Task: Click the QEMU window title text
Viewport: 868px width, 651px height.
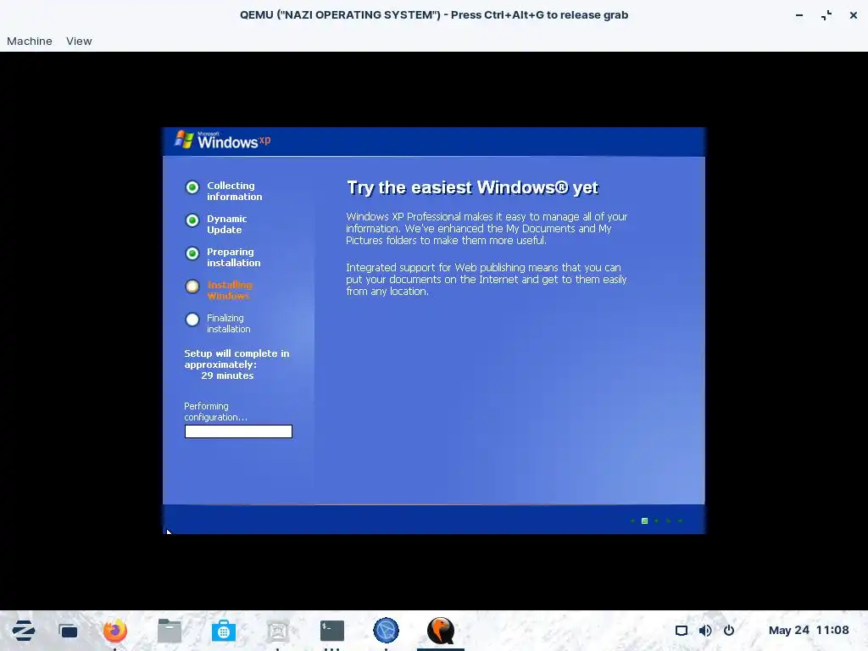Action: [434, 15]
